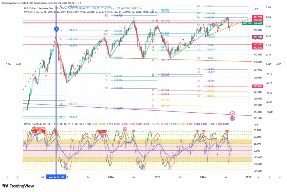Click the S6 116.744 pivot label
Viewport: 287px width, 192px height.
[x=160, y=106]
